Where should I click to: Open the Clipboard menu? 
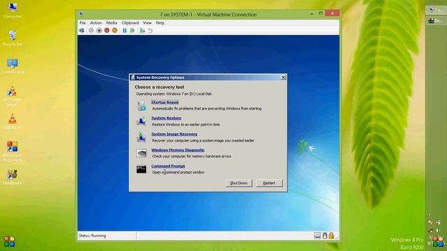coord(130,23)
